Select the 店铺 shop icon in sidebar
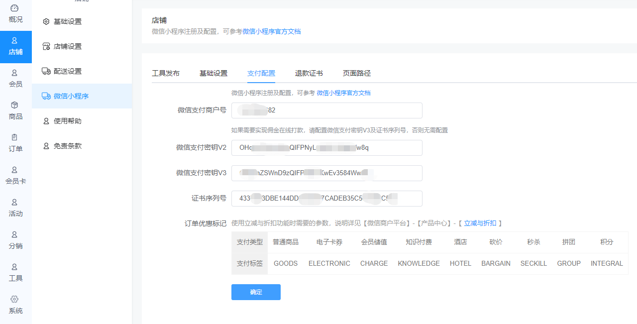637x324 pixels. (x=14, y=40)
